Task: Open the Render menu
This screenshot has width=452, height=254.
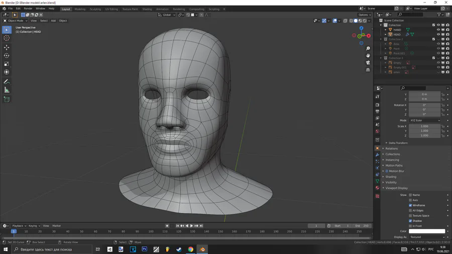Action: coord(28,9)
